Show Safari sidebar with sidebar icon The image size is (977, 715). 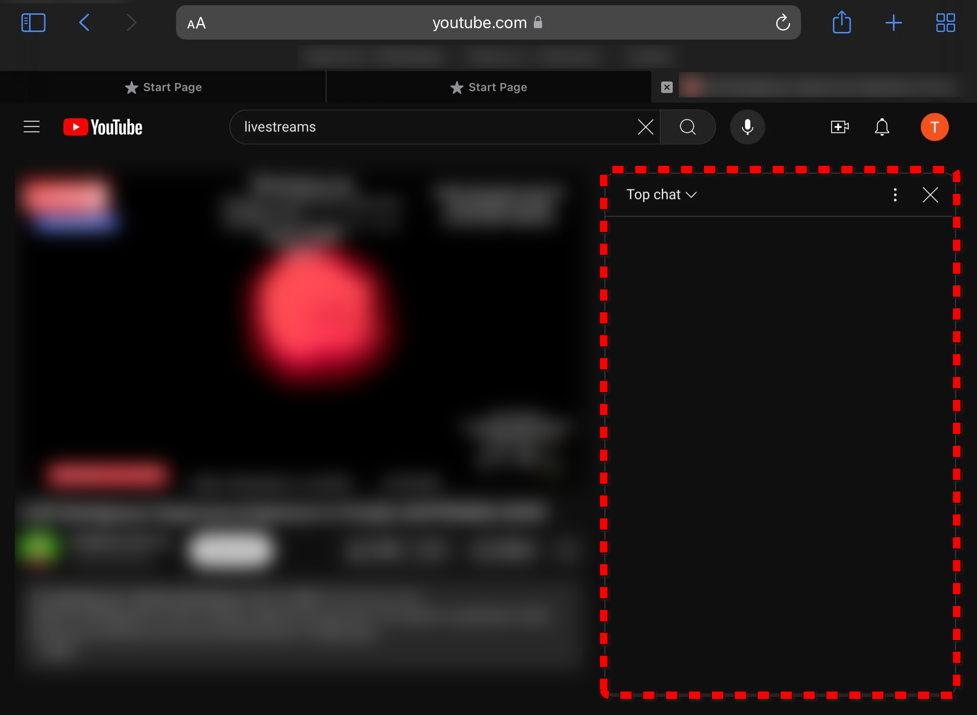click(33, 22)
